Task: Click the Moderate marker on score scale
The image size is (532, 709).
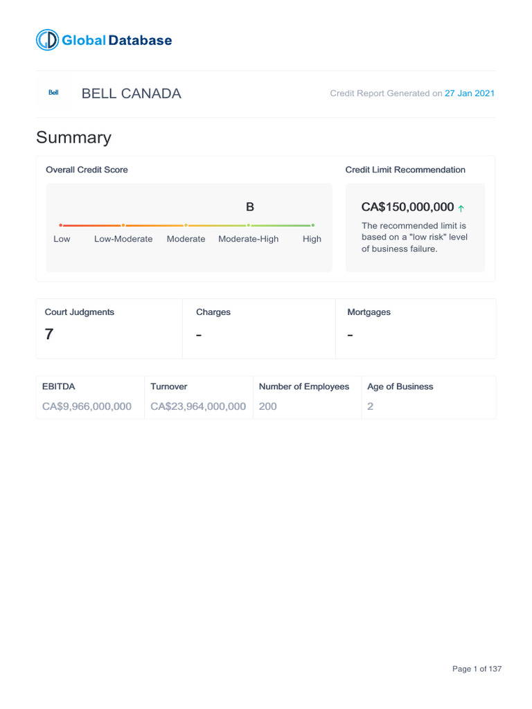Action: coord(186,225)
